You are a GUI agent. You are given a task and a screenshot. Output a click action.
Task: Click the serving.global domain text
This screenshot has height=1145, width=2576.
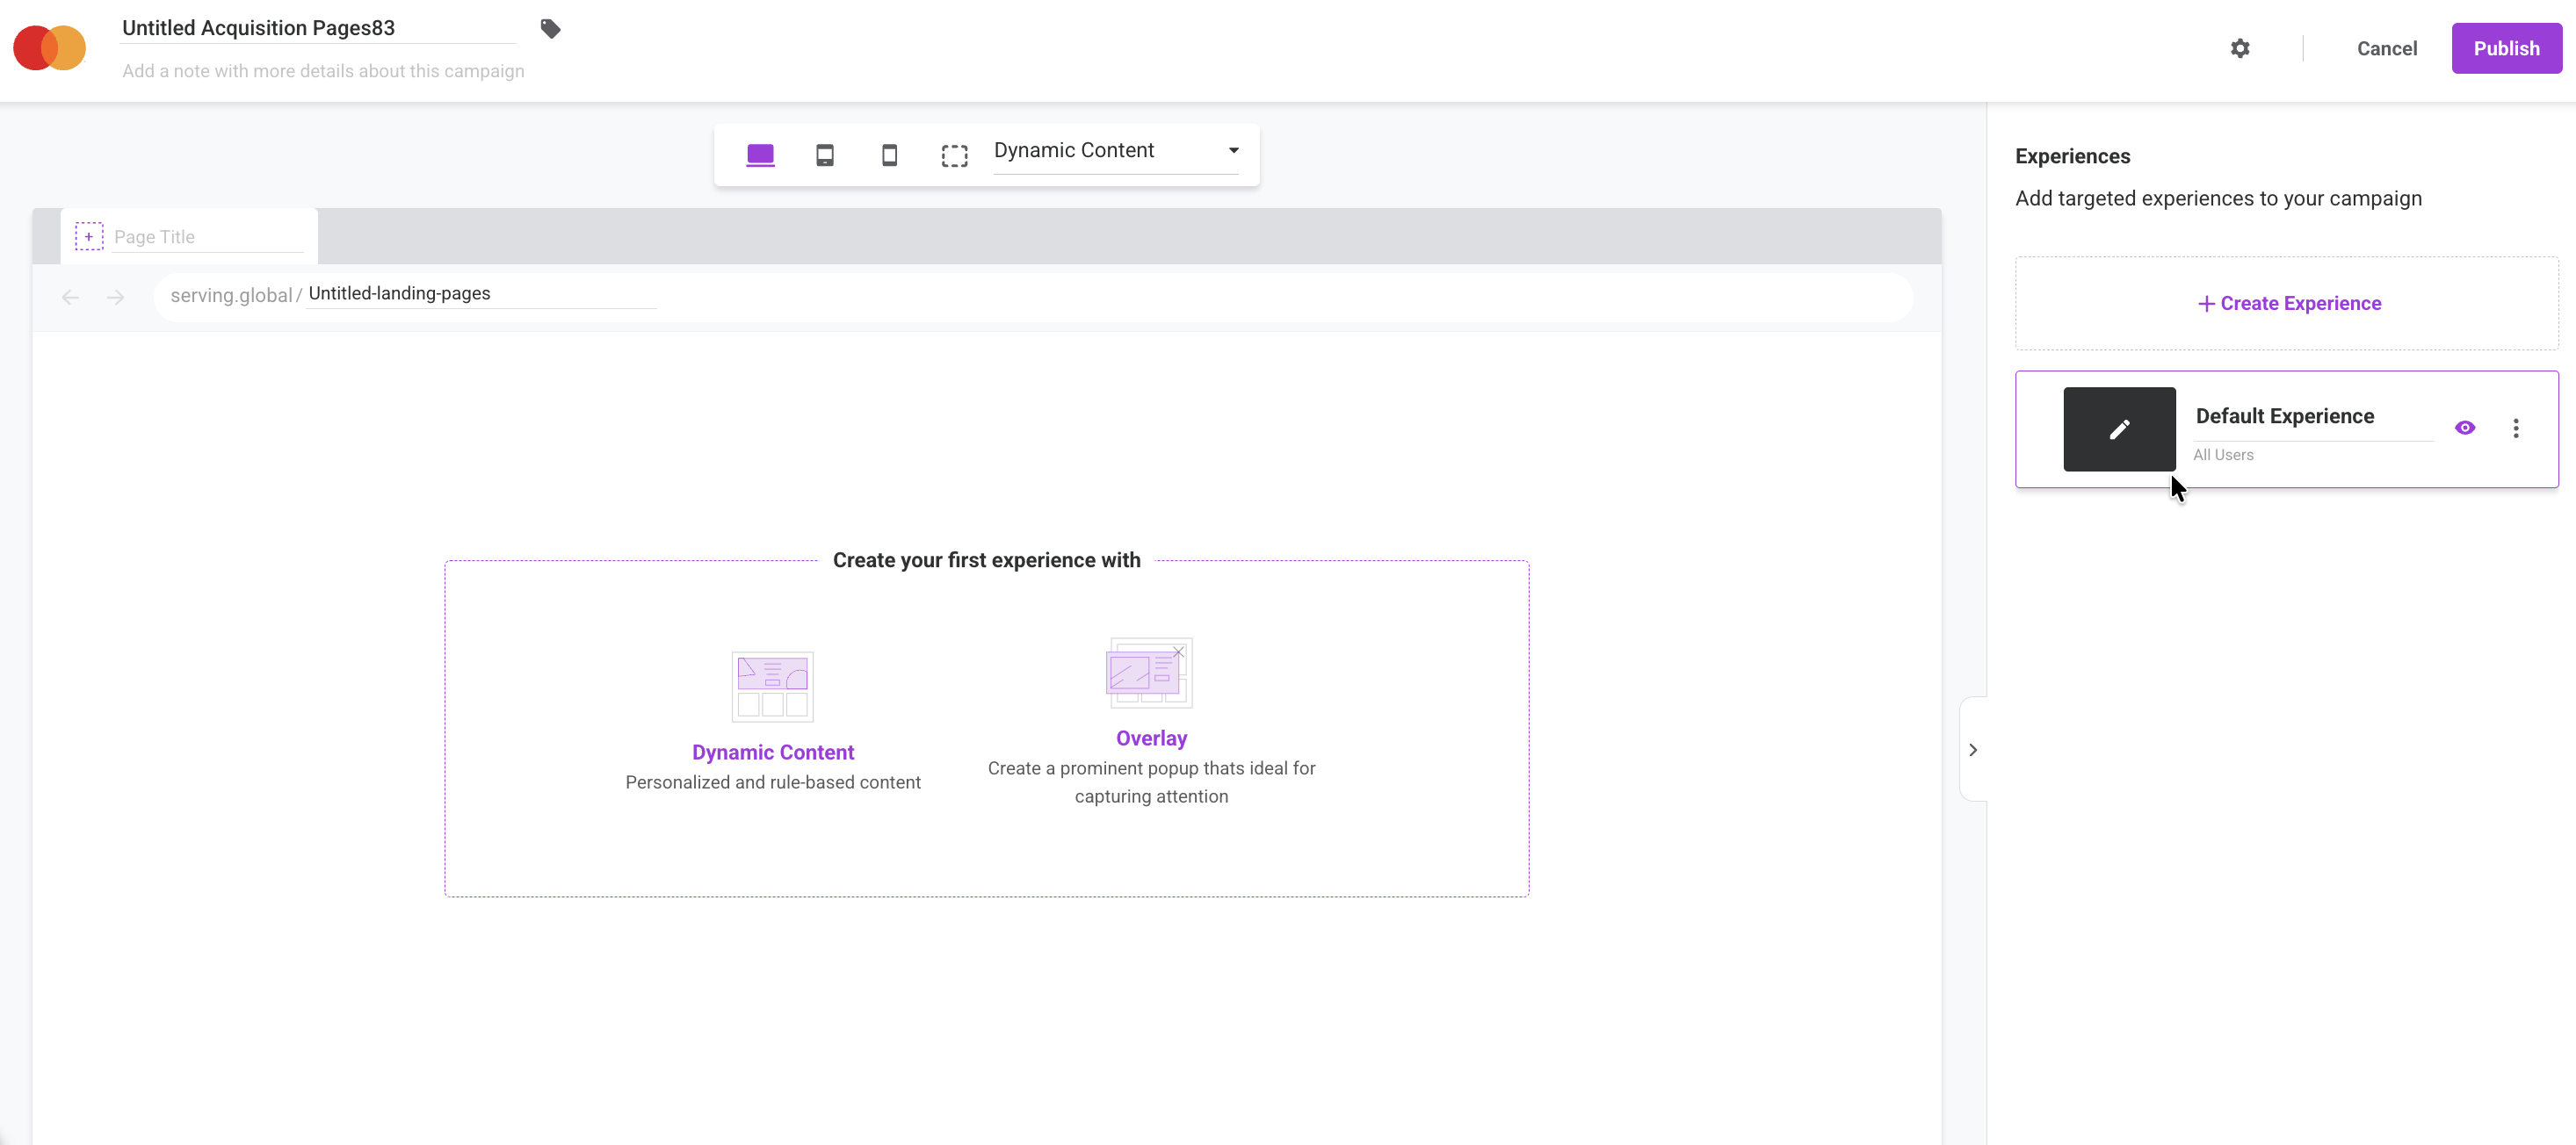coord(230,296)
